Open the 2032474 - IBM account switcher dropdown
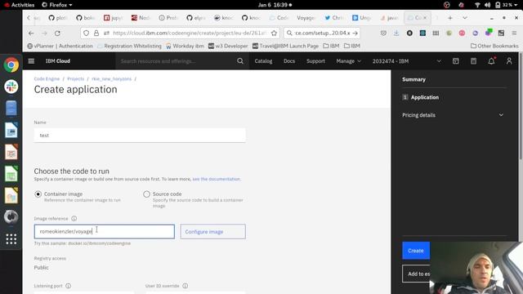523x294 pixels. [x=407, y=61]
